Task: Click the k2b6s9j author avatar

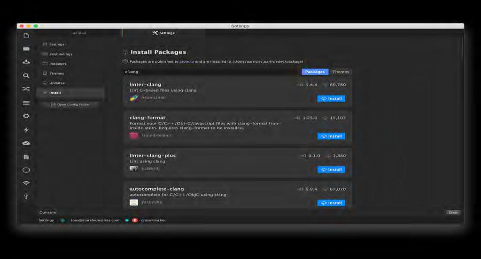Action: coord(134,169)
